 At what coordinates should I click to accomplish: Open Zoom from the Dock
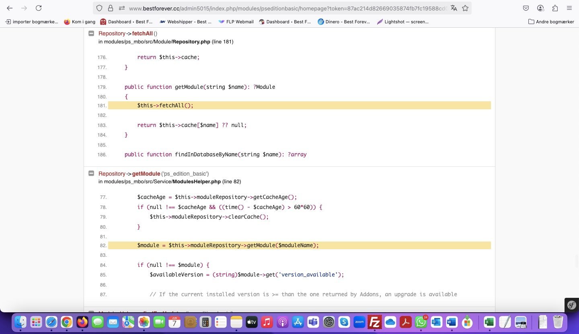[x=359, y=322]
